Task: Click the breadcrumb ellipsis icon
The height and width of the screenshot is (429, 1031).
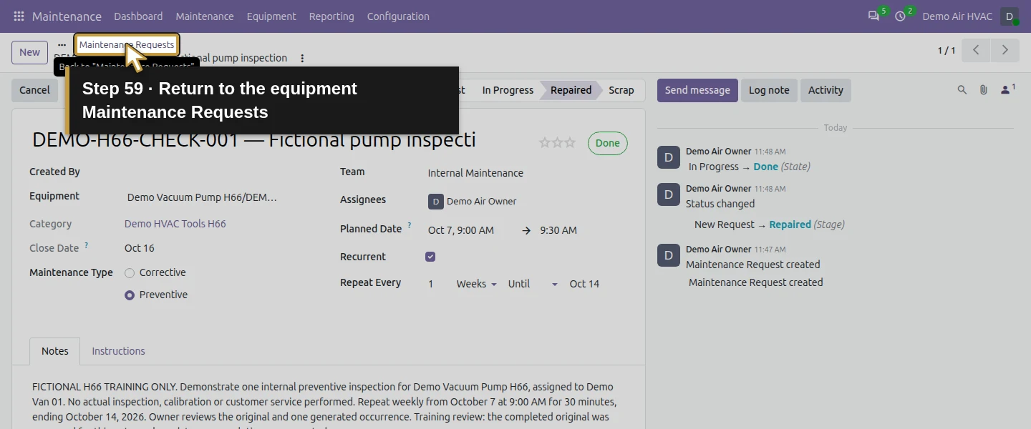Action: click(62, 44)
